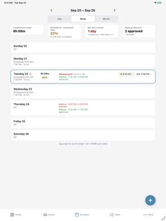The image size is (166, 221).
Task: Open the OUT 5:08 PM punch dropdown
Action: (144, 74)
